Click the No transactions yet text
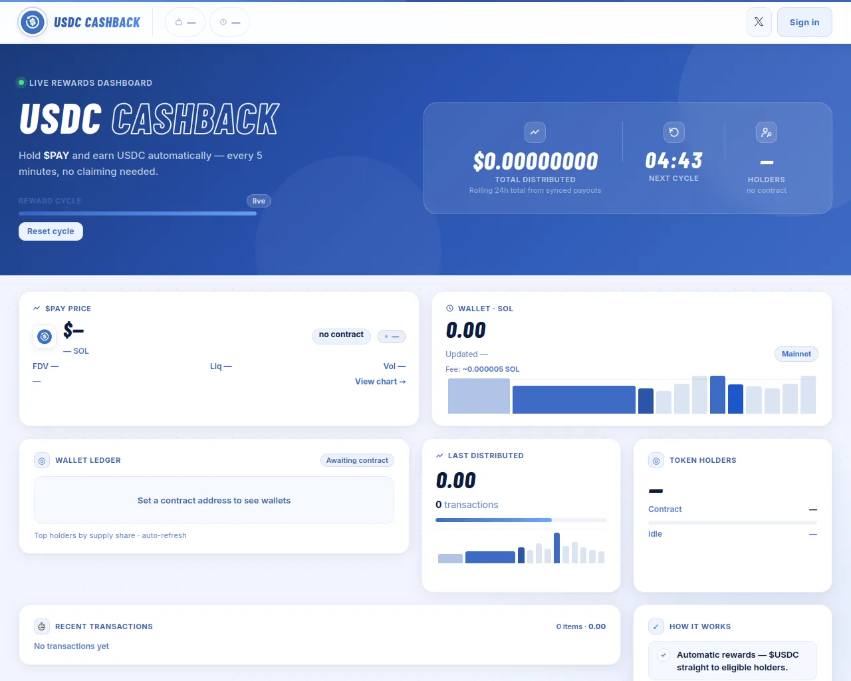Screen dimensions: 851x681 (x=71, y=646)
